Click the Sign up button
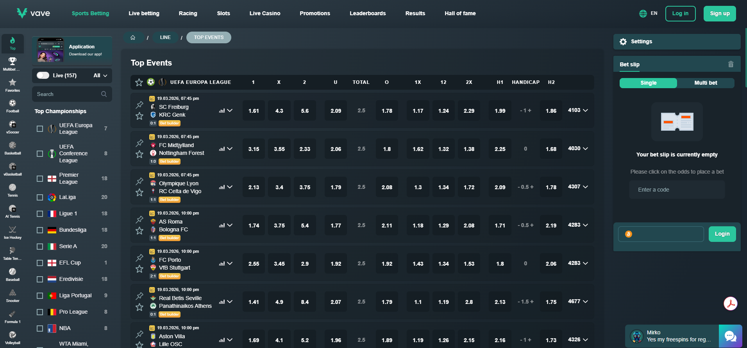Viewport: 747px width, 348px height. (x=720, y=14)
